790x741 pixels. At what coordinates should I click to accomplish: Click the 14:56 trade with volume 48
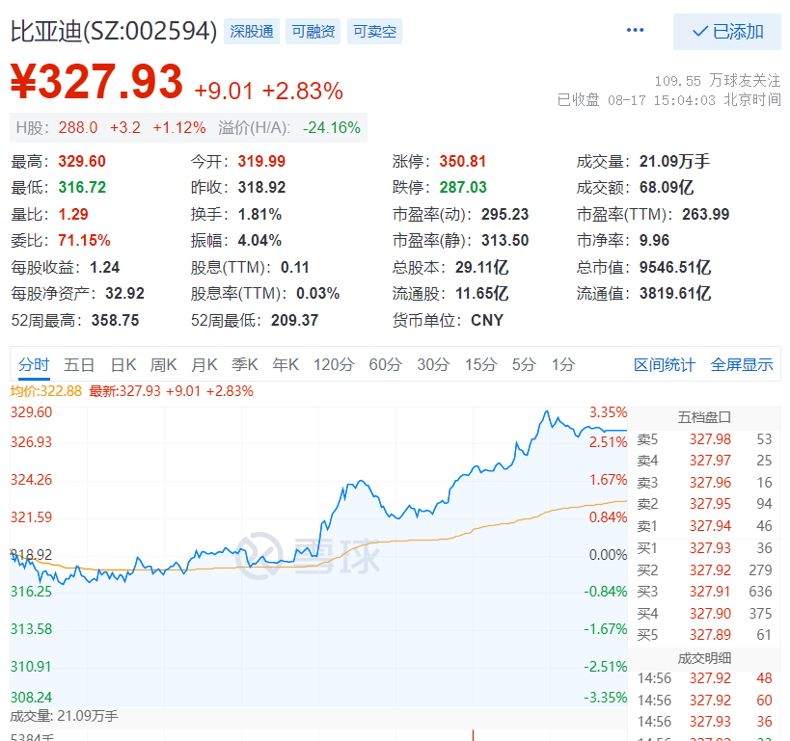704,678
